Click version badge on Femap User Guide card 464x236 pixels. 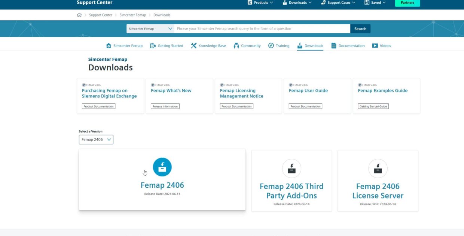[x=291, y=85]
